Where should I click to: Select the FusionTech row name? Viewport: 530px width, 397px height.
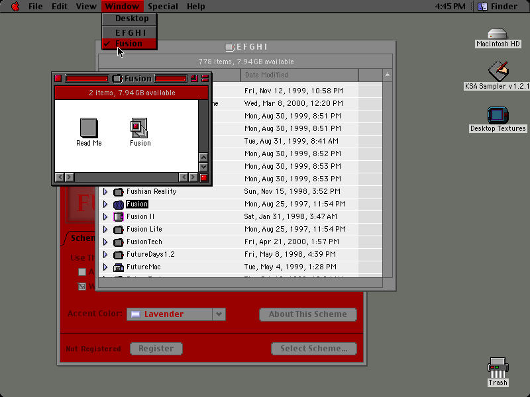click(144, 242)
